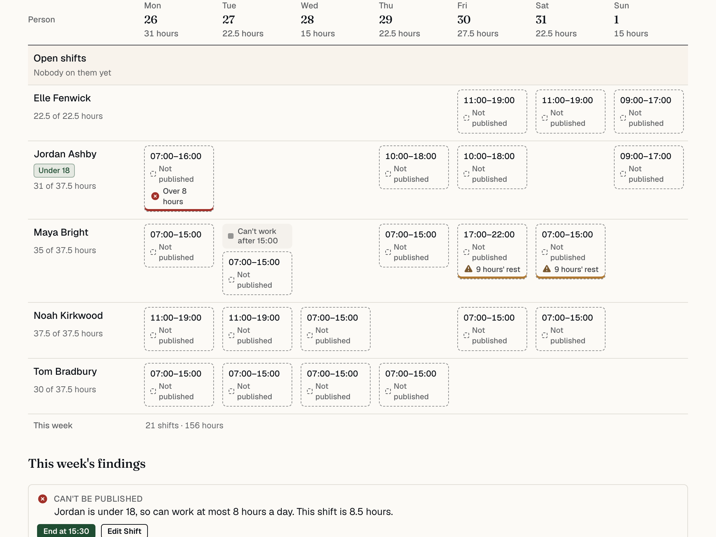Click the red error icon on Jordan's Monday shift
The height and width of the screenshot is (537, 716).
click(x=155, y=196)
